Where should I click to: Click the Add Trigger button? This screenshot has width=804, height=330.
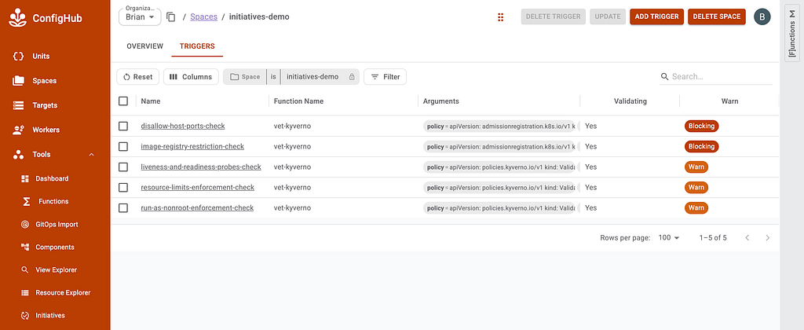[657, 16]
